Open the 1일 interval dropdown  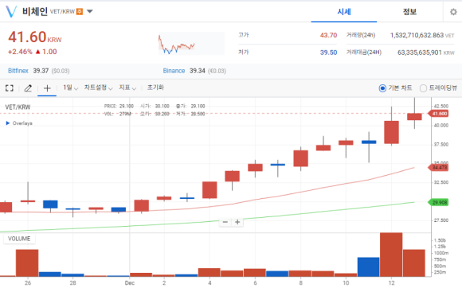coord(70,88)
